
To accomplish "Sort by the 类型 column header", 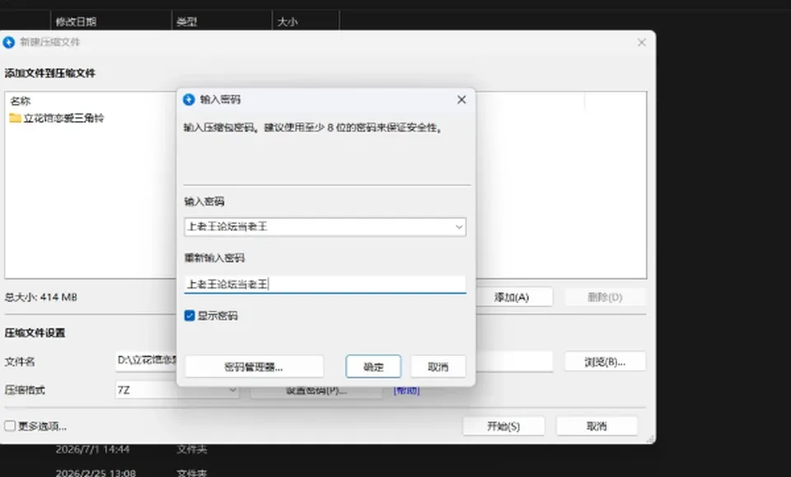I will [187, 21].
